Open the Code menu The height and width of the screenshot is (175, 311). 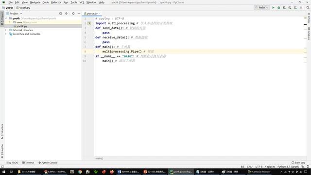click(46, 2)
